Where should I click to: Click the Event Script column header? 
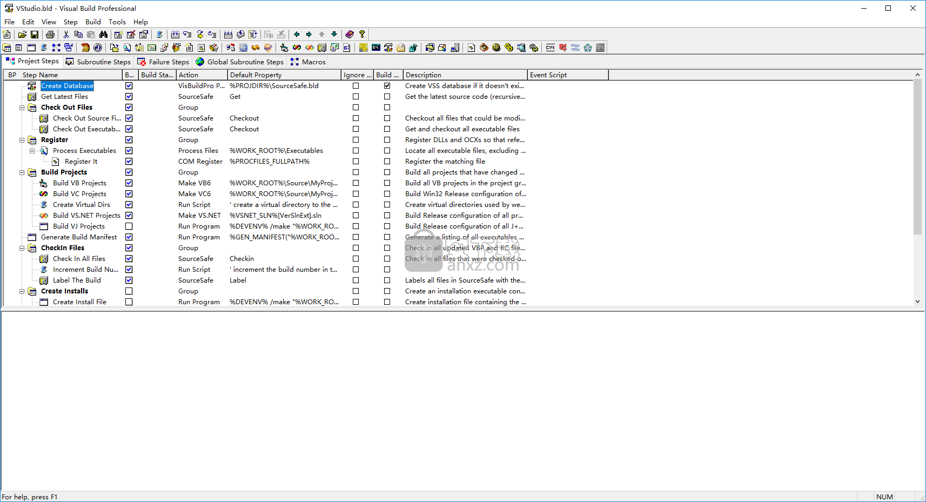pyautogui.click(x=568, y=75)
